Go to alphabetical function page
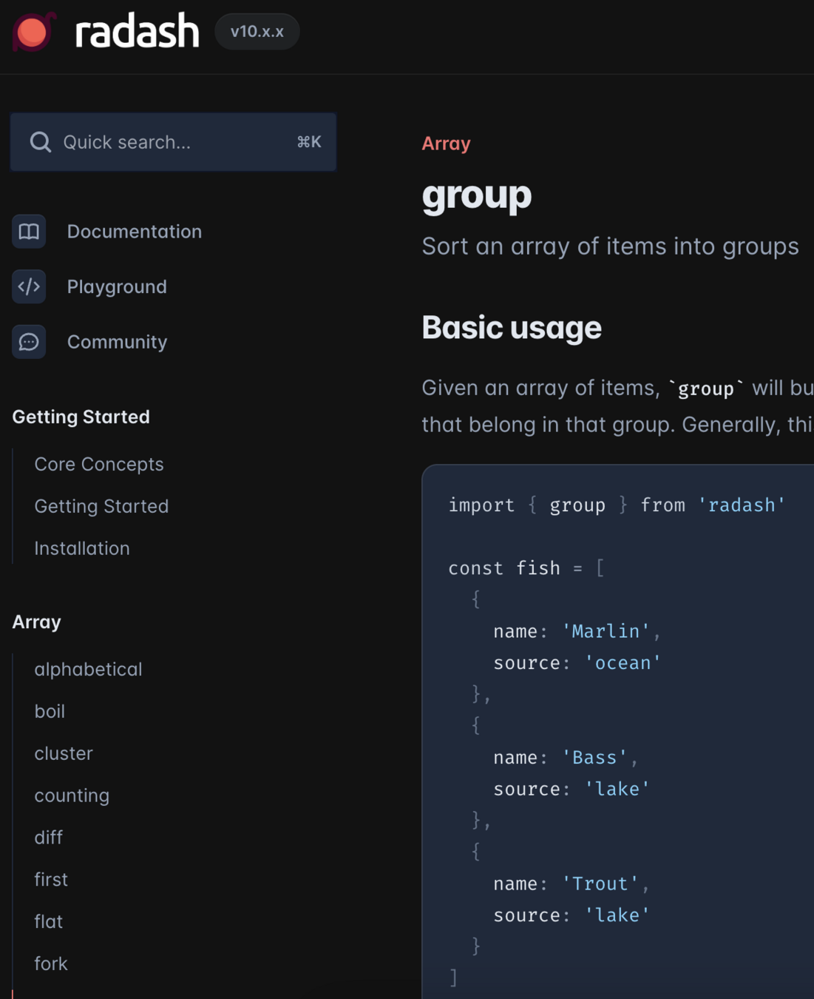The image size is (814, 999). pyautogui.click(x=88, y=669)
